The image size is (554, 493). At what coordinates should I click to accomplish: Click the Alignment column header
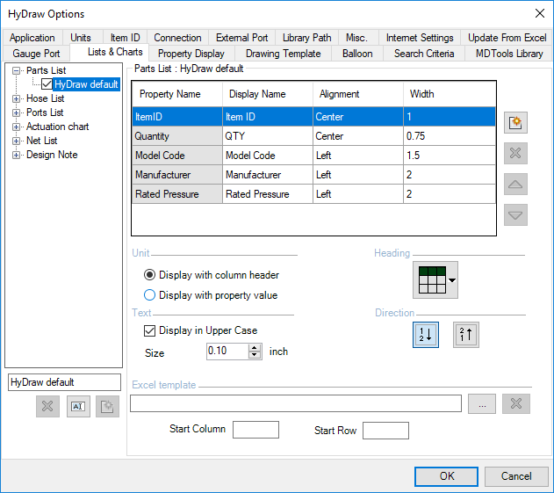(x=358, y=94)
